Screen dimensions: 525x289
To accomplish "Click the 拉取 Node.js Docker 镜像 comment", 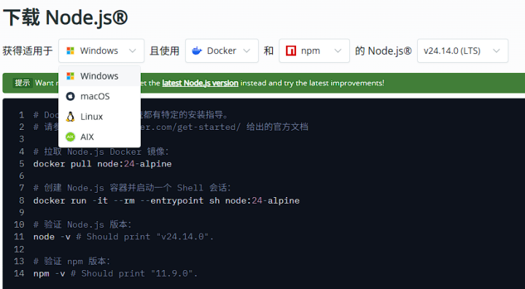I will click(101, 152).
